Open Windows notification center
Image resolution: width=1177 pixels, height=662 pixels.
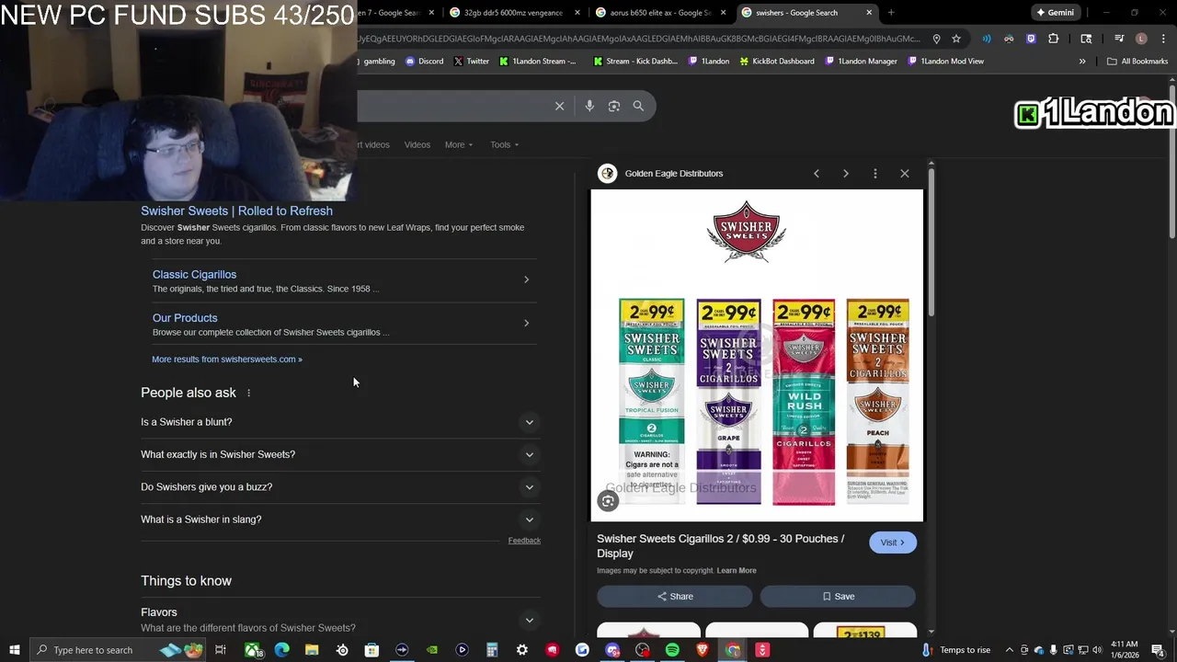pos(1158,650)
